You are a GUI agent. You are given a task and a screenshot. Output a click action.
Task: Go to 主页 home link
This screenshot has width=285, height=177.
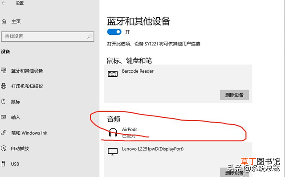pos(16,21)
